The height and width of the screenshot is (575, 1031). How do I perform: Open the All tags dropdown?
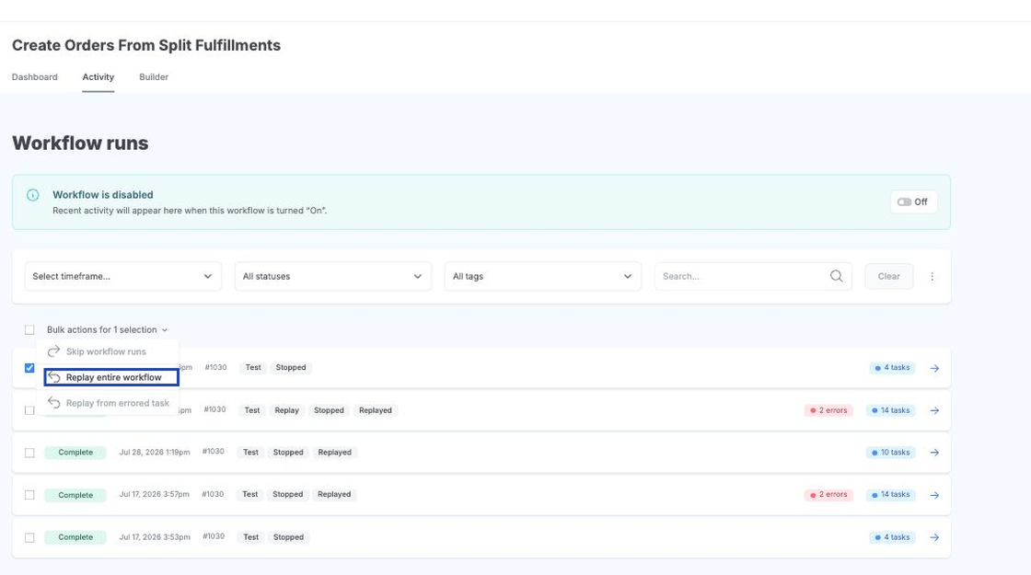(x=542, y=276)
